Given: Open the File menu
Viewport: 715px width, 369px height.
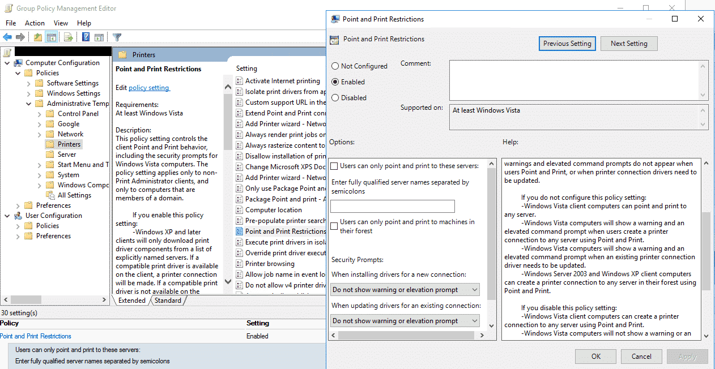Looking at the screenshot, I should click(11, 23).
